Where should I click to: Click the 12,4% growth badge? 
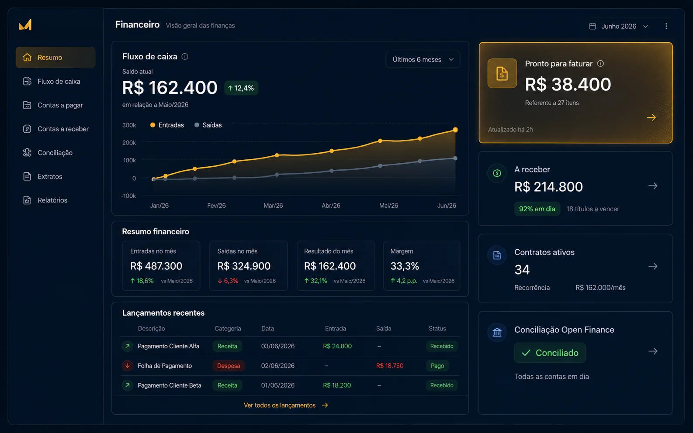pos(241,88)
